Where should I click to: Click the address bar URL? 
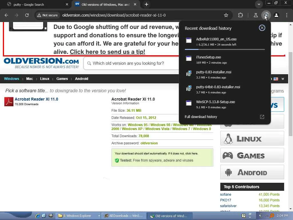tap(114, 15)
